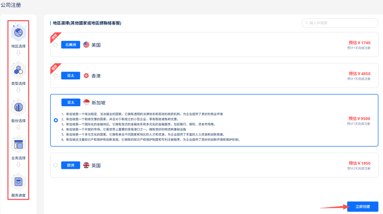Select the 英国 radio button
Image resolution: width=383 pixels, height=214 pixels.
pos(56,165)
